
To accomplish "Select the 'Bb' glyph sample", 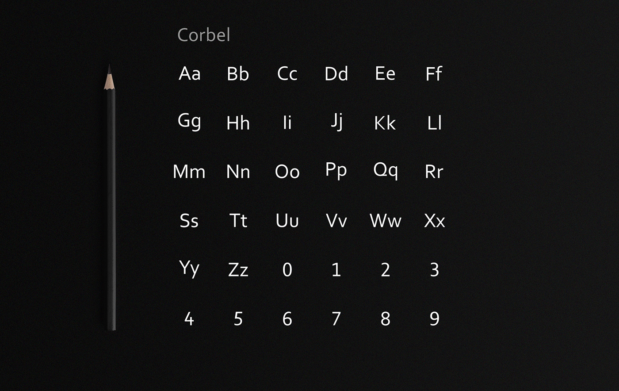I will (238, 74).
